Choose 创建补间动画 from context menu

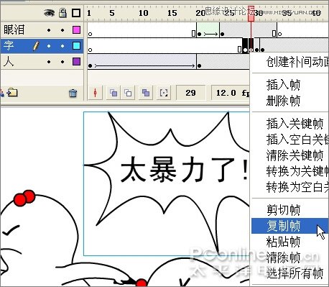289,62
